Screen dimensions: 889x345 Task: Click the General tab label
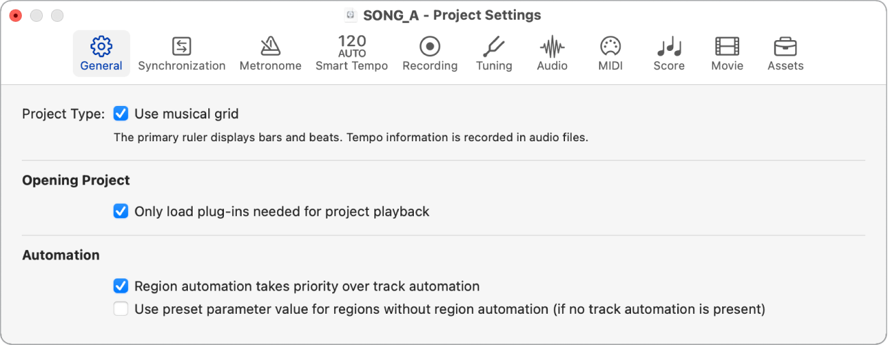[x=101, y=66]
